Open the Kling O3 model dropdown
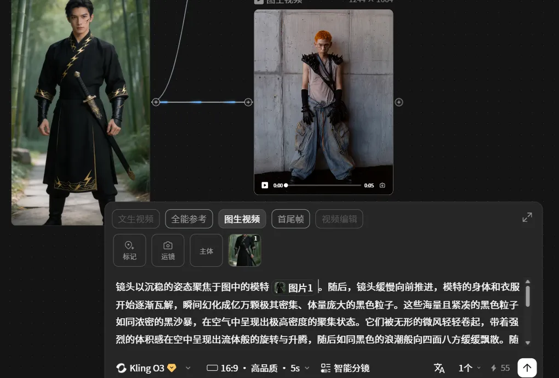This screenshot has width=559, height=378. 153,368
